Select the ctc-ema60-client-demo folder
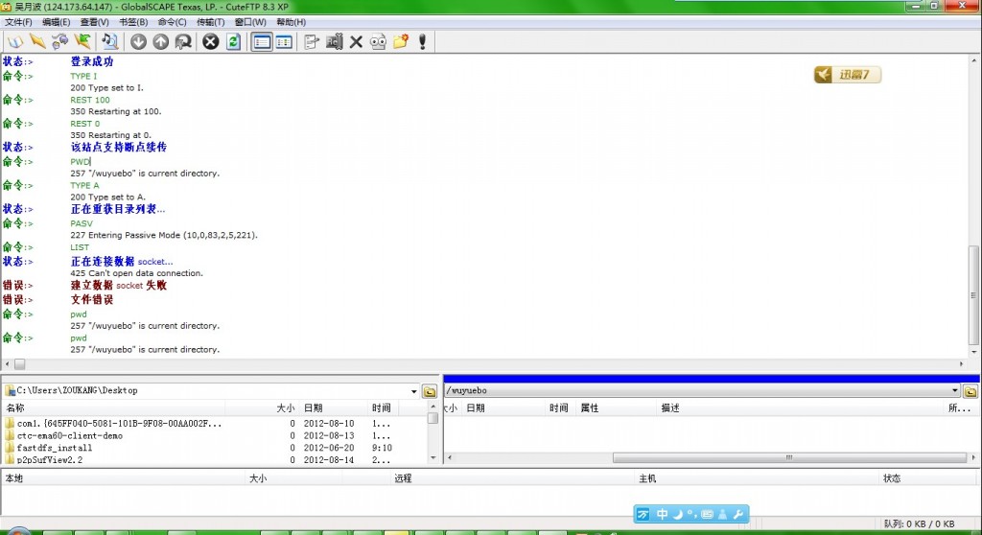The height and width of the screenshot is (535, 982). point(69,435)
